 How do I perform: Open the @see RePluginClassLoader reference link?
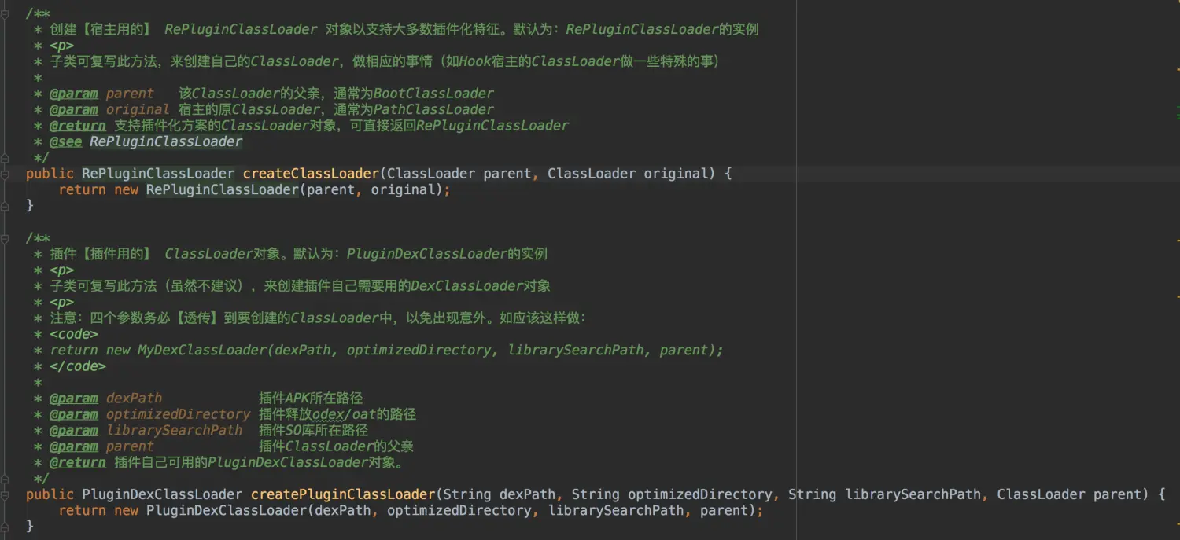(x=166, y=141)
